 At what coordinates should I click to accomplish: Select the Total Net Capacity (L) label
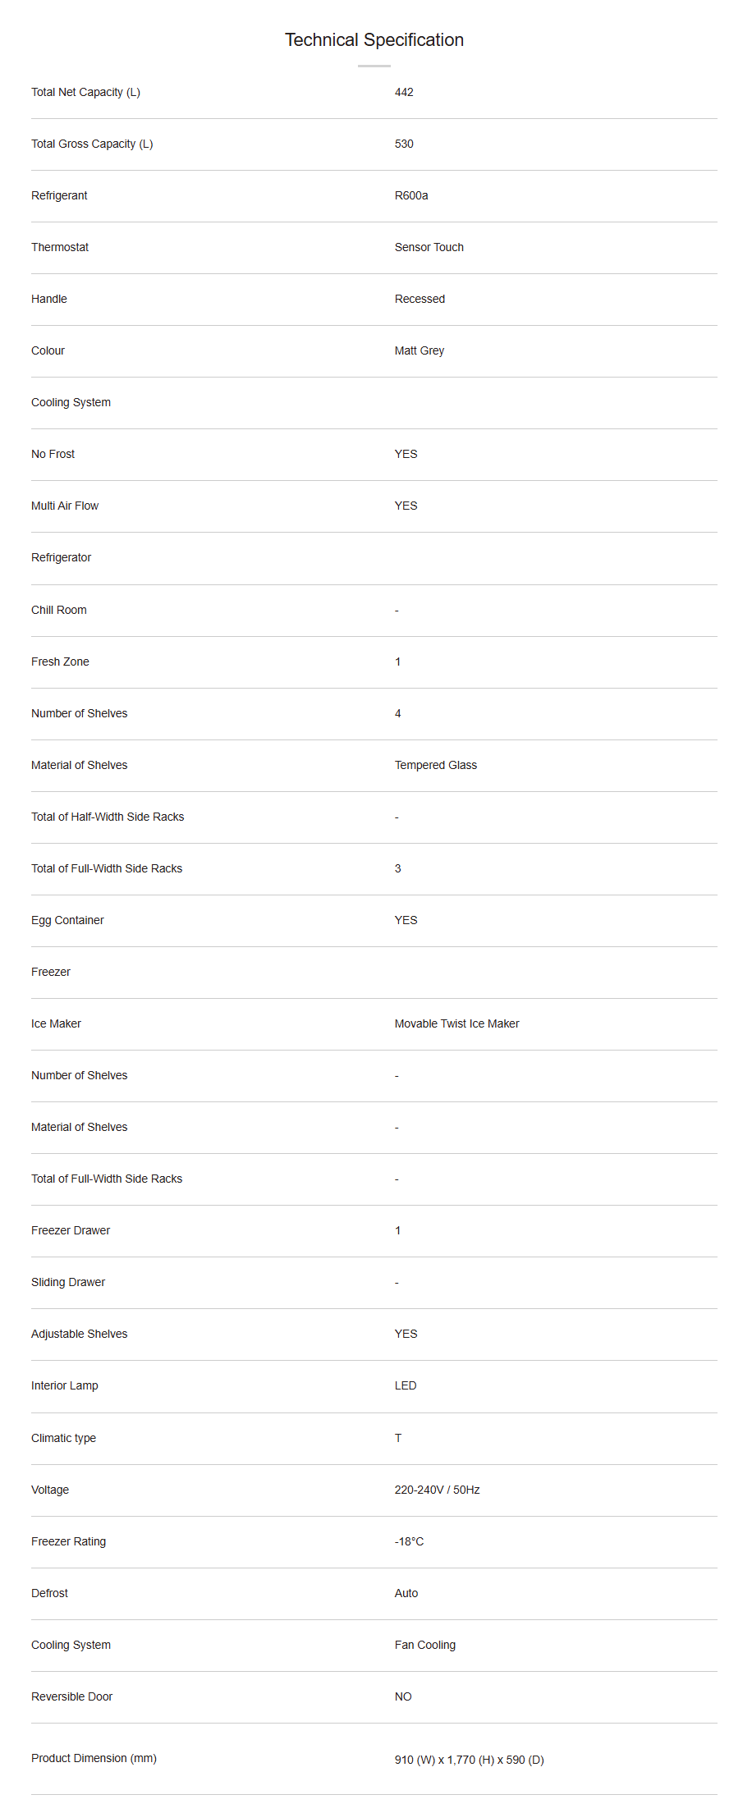[85, 92]
